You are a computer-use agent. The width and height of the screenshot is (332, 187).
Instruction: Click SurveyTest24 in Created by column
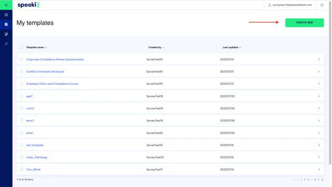[x=155, y=158]
